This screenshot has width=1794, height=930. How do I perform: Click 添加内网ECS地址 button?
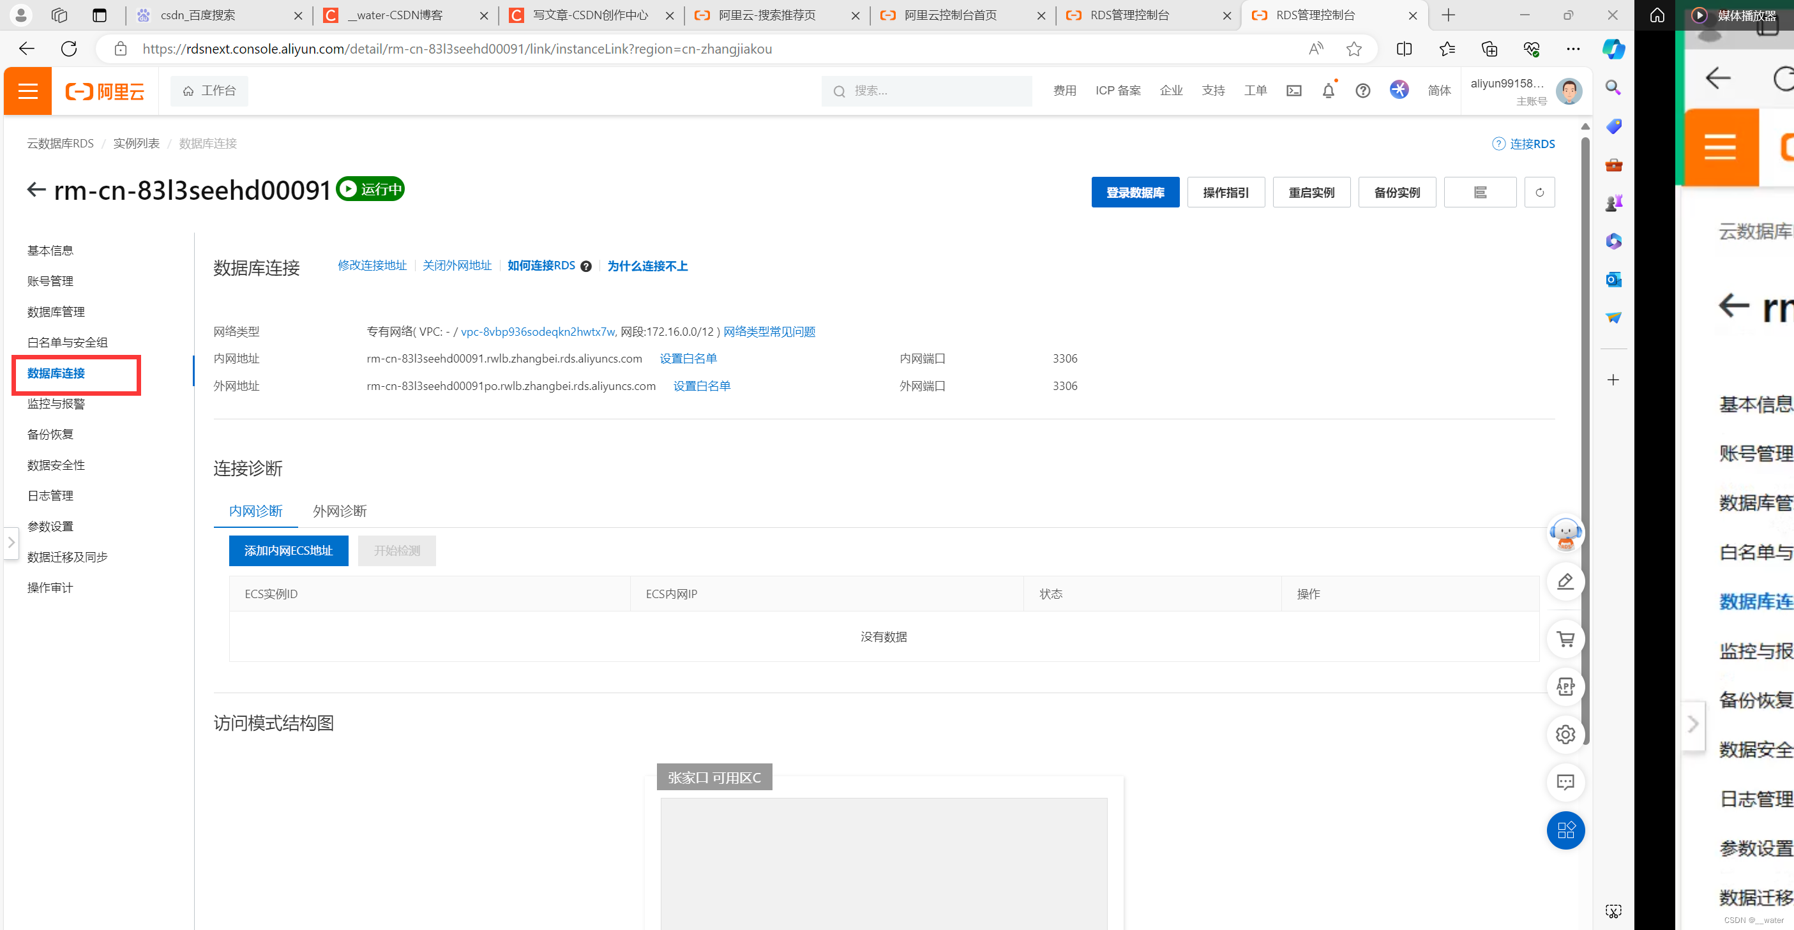coord(289,551)
